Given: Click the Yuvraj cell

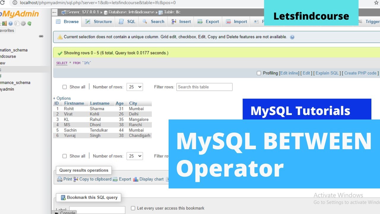Looking at the screenshot, I should point(70,136).
